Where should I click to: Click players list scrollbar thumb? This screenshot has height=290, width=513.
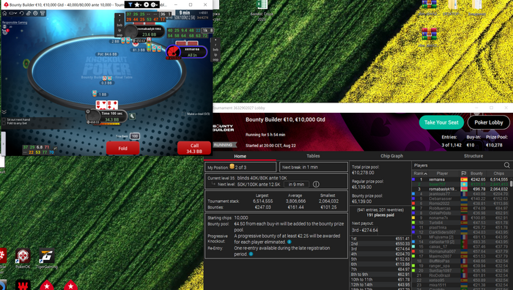511,183
